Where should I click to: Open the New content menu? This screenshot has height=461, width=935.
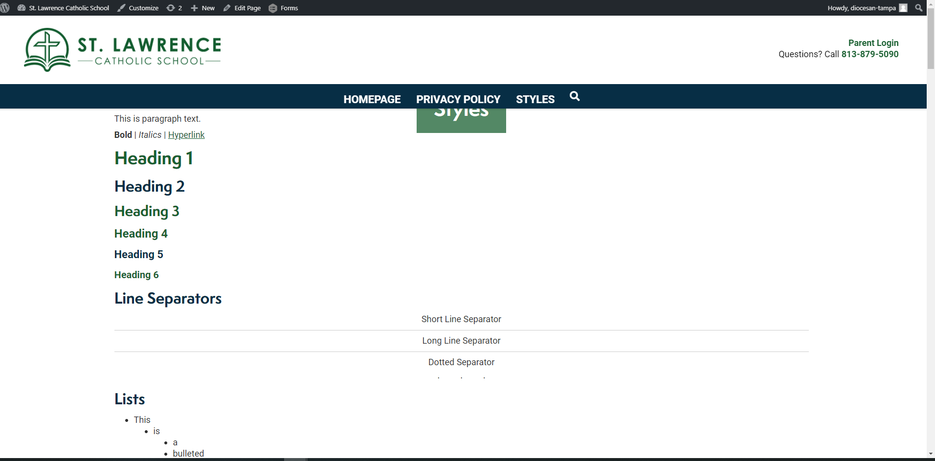click(202, 8)
